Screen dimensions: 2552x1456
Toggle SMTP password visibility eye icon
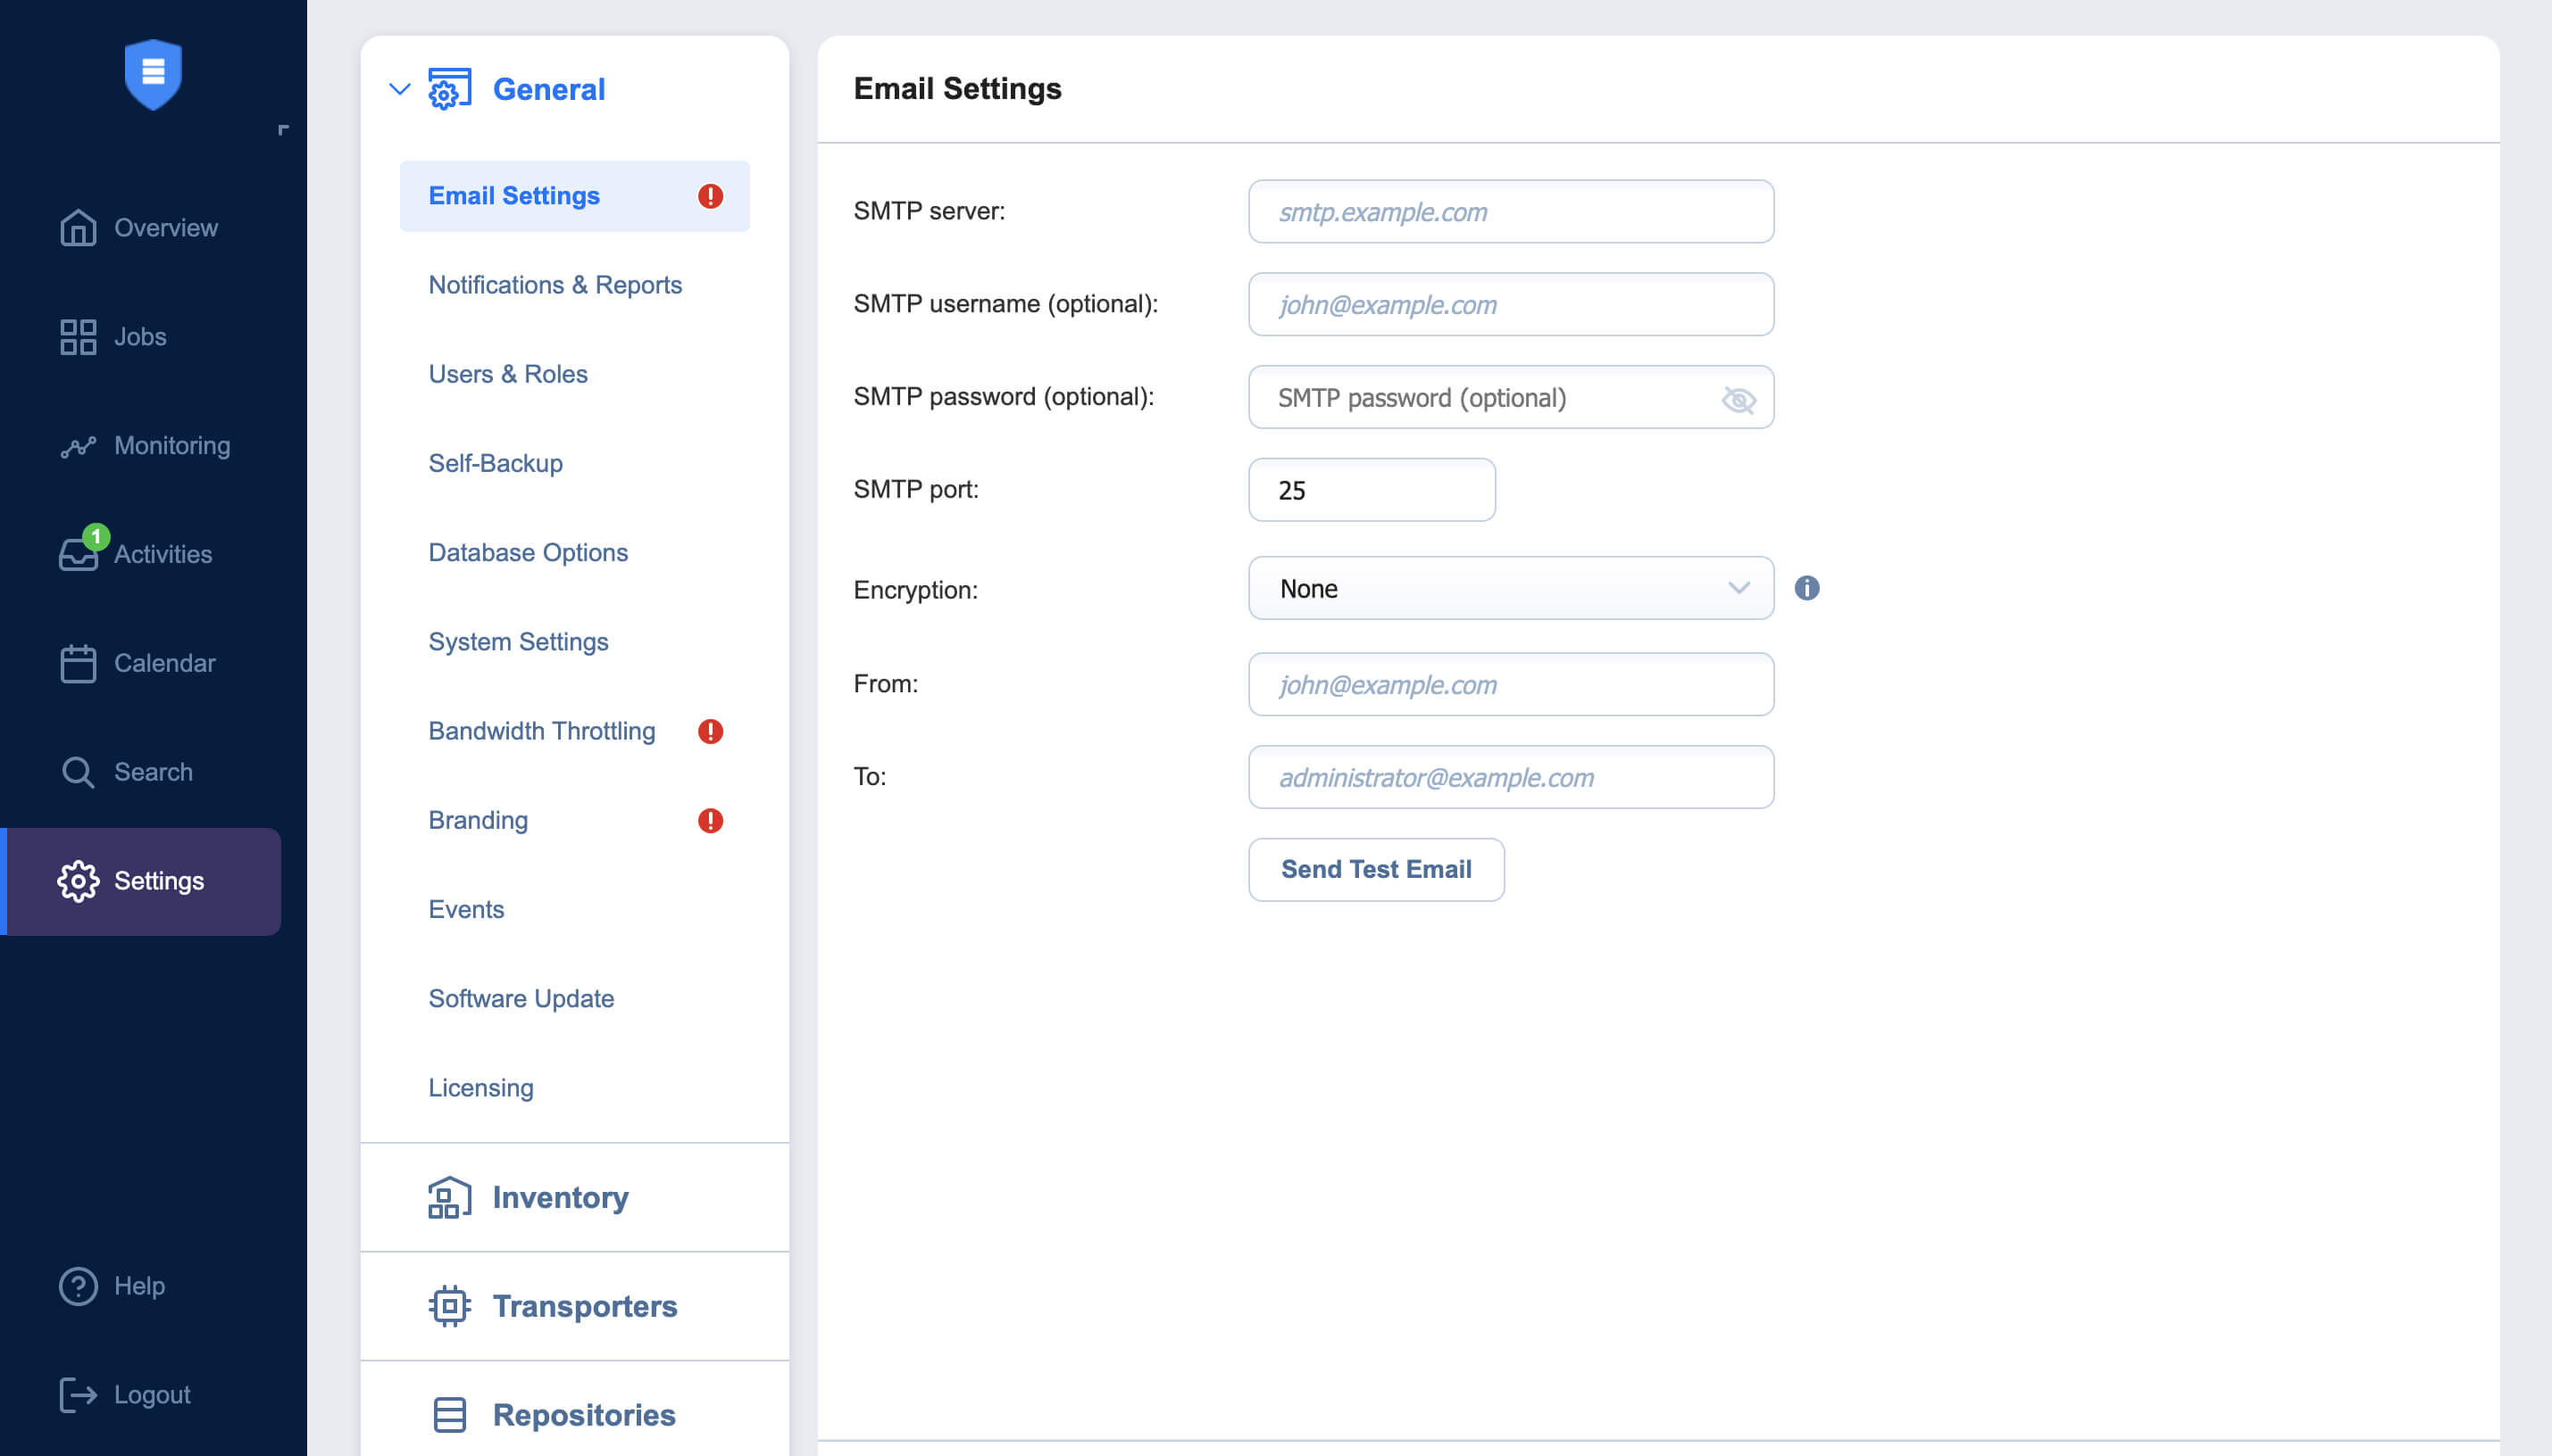click(x=1739, y=400)
